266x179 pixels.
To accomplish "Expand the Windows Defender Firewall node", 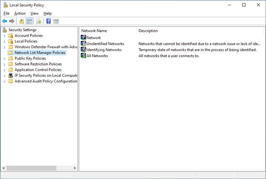I will pyautogui.click(x=4, y=47).
